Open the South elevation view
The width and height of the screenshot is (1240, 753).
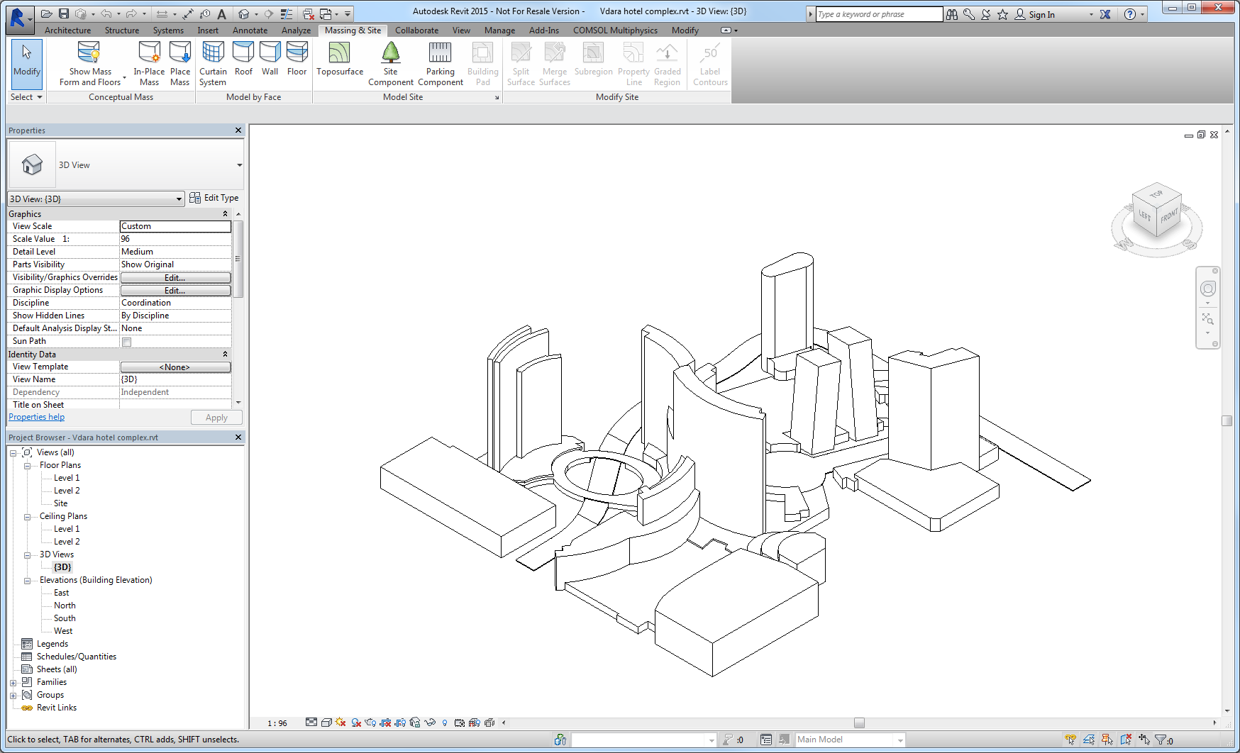point(65,618)
